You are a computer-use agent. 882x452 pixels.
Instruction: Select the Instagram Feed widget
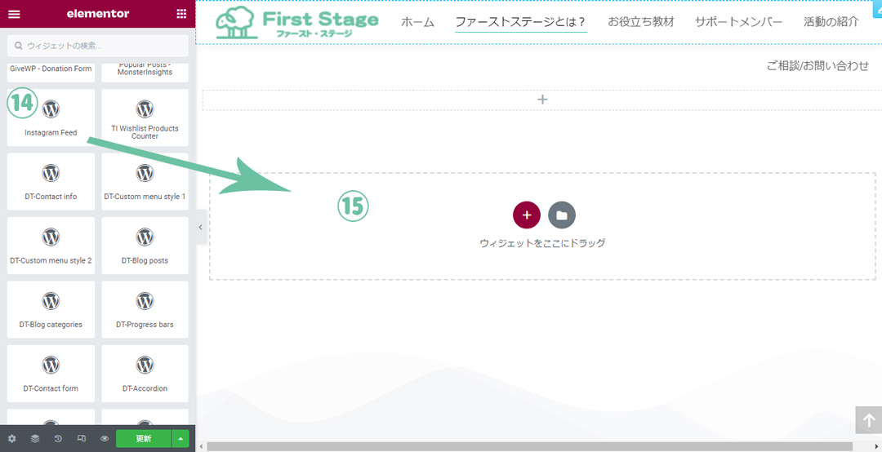(x=51, y=117)
